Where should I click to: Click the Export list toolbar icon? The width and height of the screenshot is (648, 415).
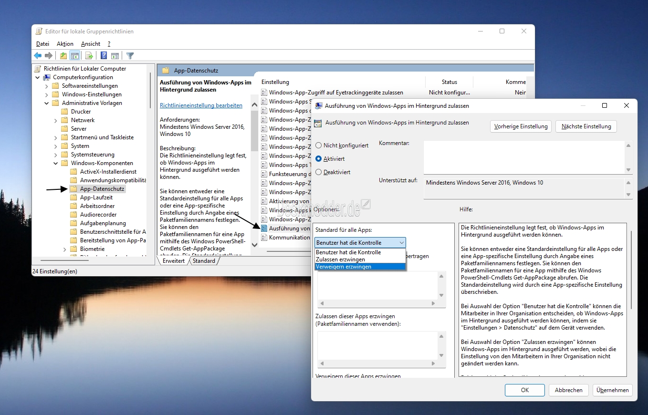click(89, 56)
